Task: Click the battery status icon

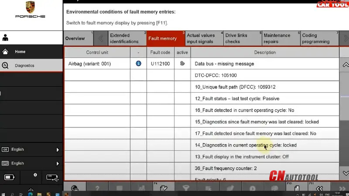Action: 9,177
